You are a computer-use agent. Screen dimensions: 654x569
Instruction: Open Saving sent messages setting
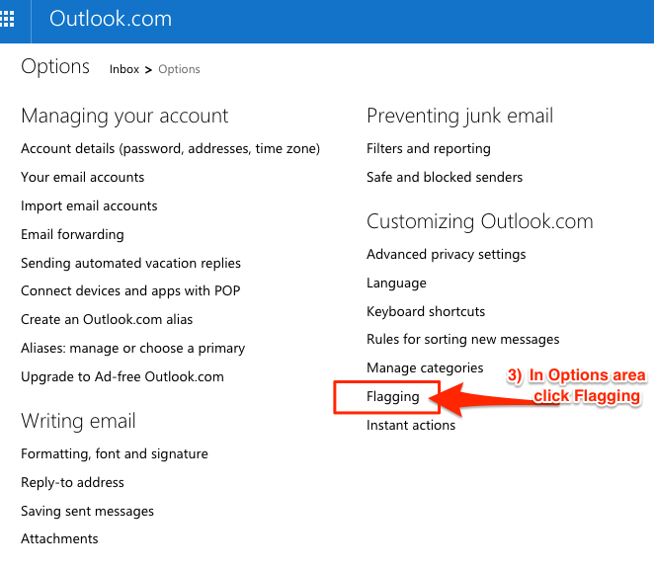click(88, 512)
